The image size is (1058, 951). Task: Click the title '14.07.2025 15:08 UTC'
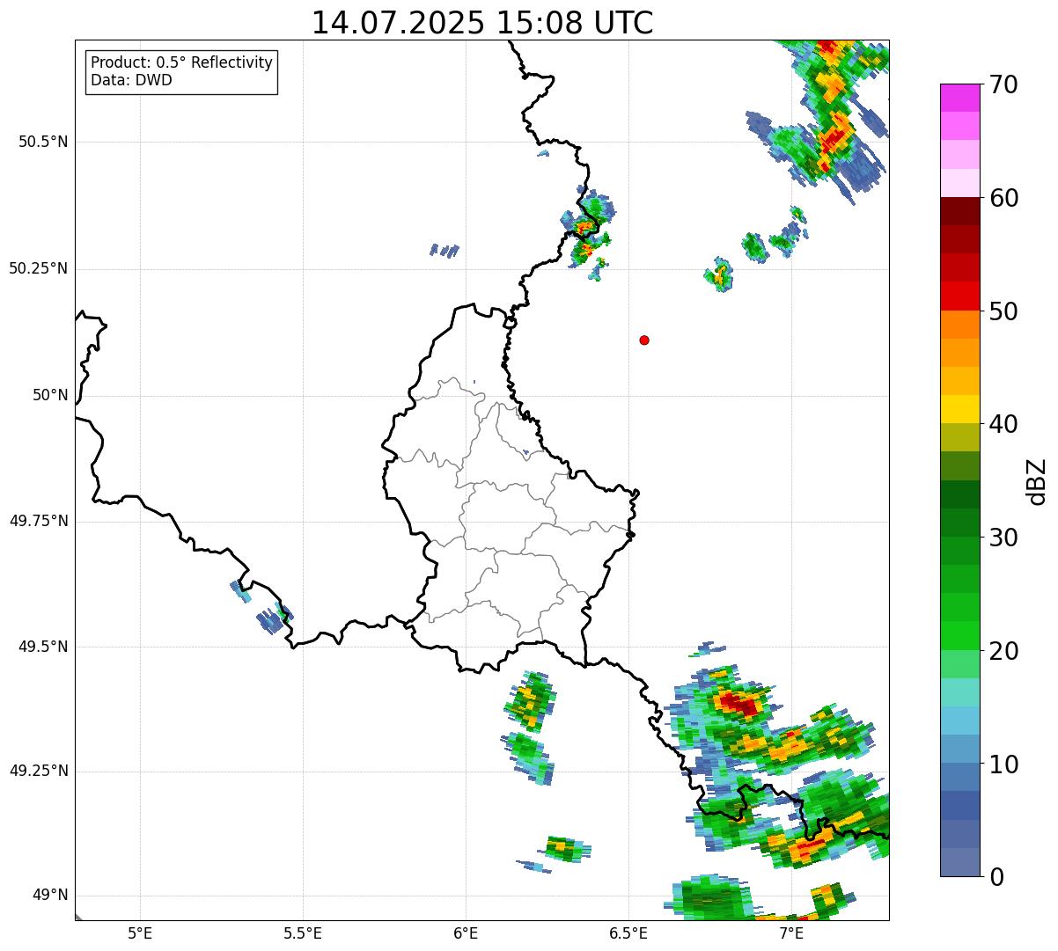482,23
